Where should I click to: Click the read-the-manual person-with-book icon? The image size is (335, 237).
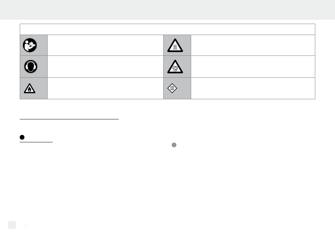pyautogui.click(x=30, y=45)
